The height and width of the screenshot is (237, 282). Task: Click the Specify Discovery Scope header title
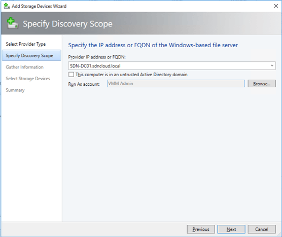click(67, 24)
